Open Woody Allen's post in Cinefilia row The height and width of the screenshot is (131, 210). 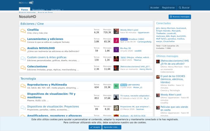[x=129, y=30]
